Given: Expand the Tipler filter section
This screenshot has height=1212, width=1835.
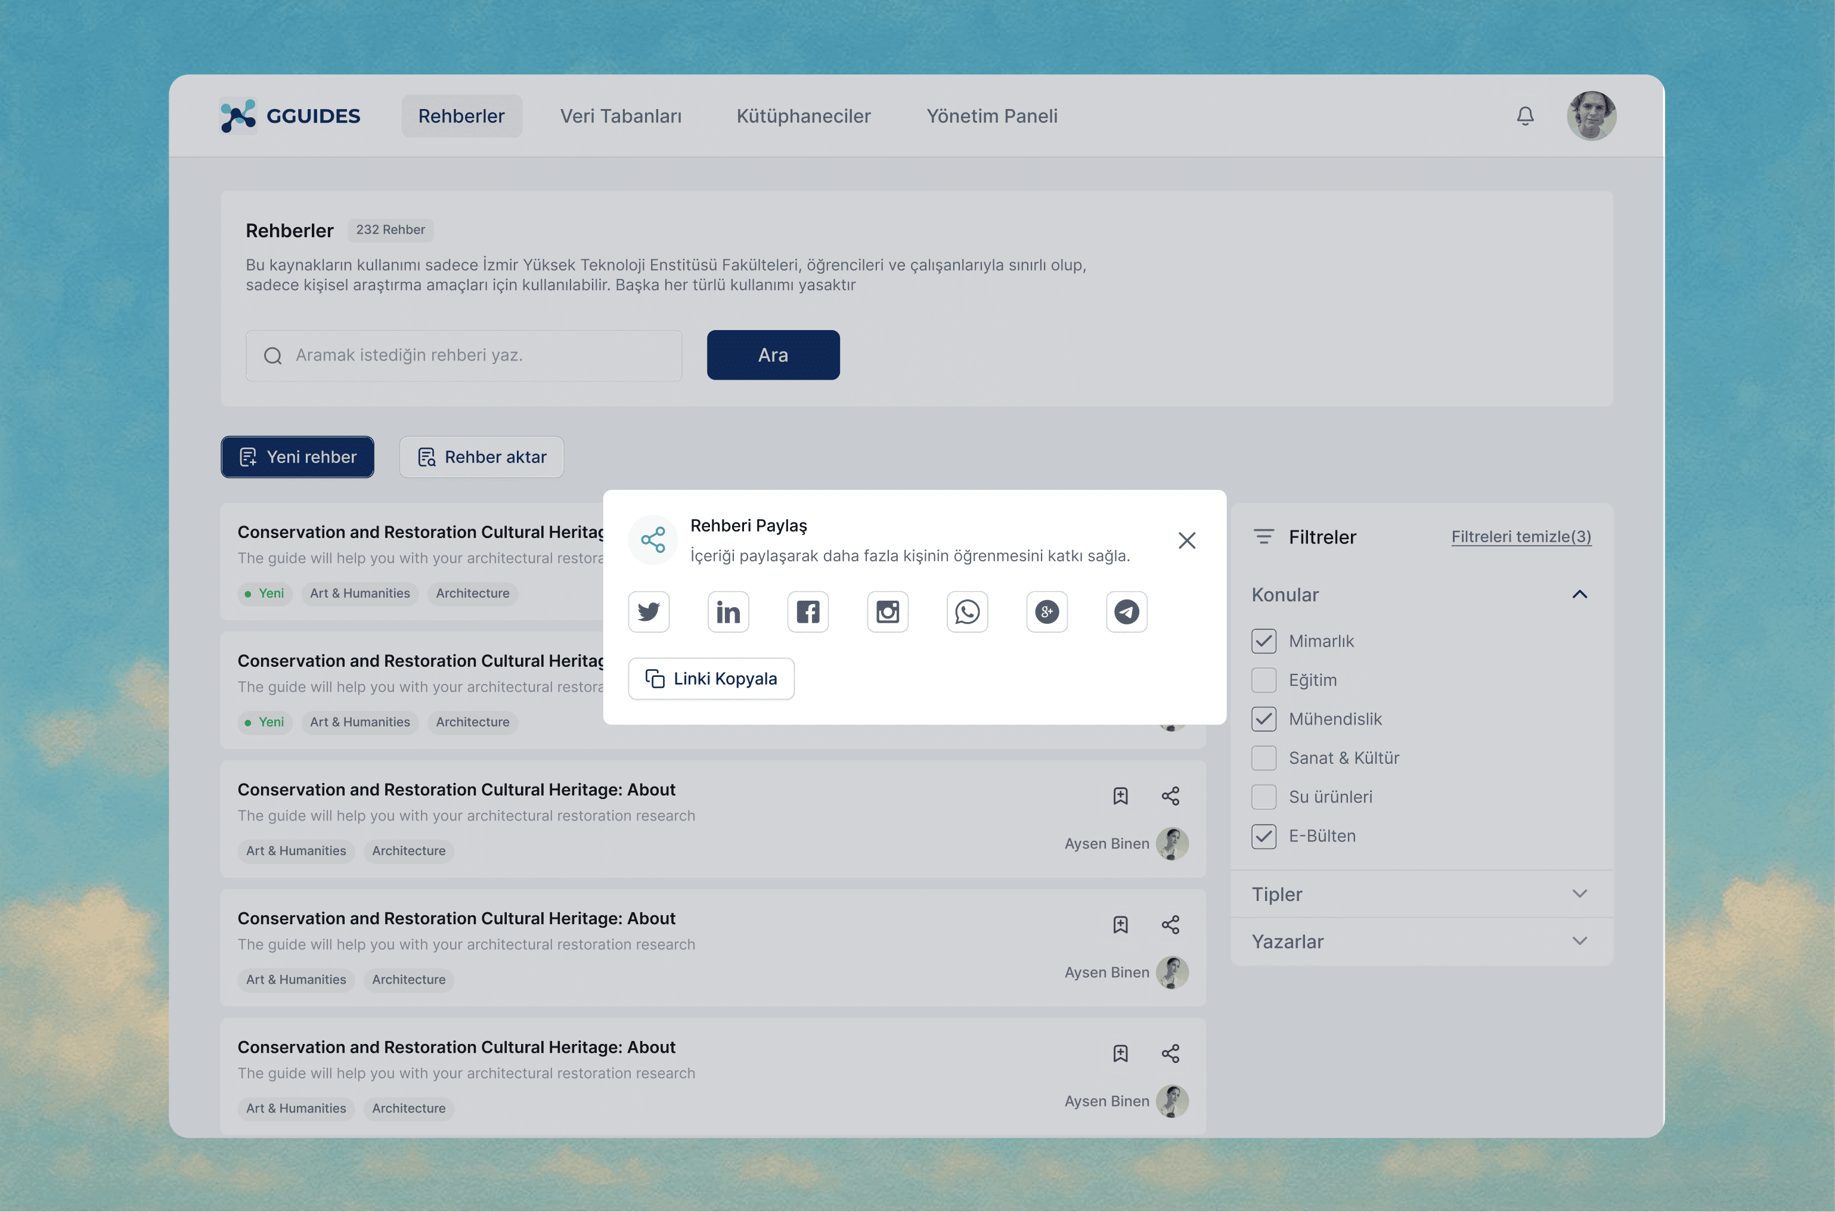Looking at the screenshot, I should [1579, 894].
